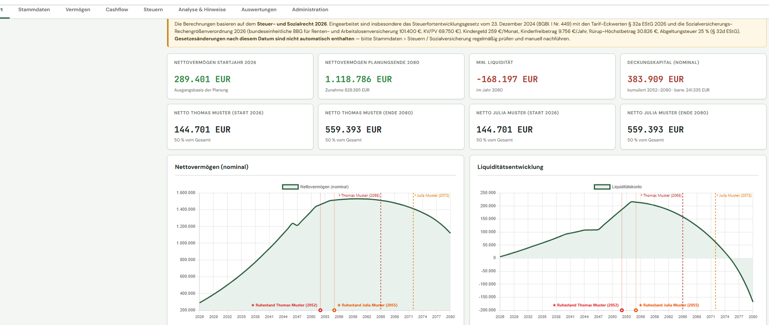This screenshot has width=769, height=325.
Task: Click Ruhestand Julia Muster marker in Liquidität chart
Action: coord(636,310)
